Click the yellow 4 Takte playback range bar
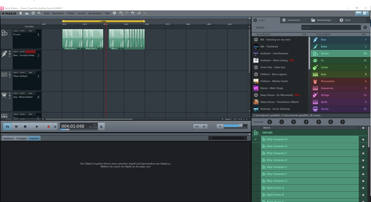This screenshot has width=371, height=202. click(x=103, y=21)
